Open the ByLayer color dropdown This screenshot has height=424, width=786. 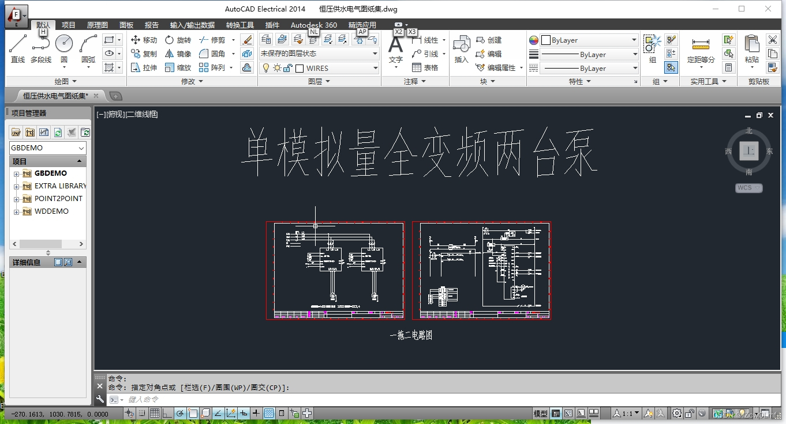click(x=589, y=40)
